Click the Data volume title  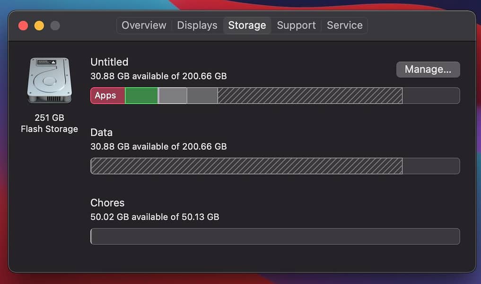(x=101, y=133)
